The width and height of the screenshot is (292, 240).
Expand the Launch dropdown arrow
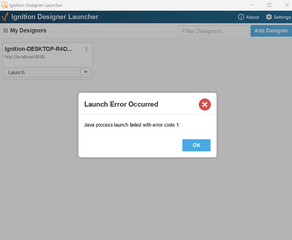pyautogui.click(x=86, y=72)
